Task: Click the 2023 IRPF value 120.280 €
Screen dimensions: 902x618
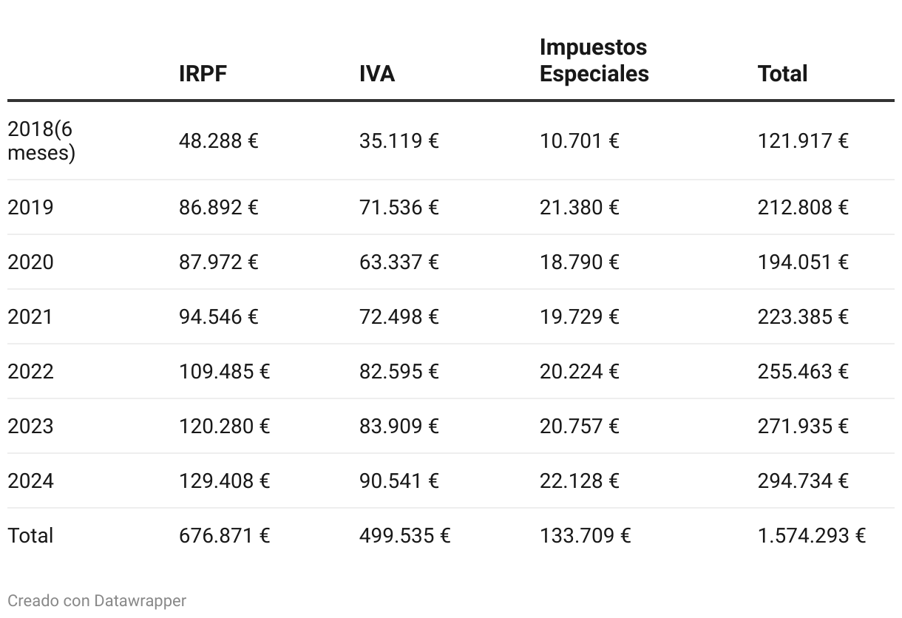Action: pos(225,426)
